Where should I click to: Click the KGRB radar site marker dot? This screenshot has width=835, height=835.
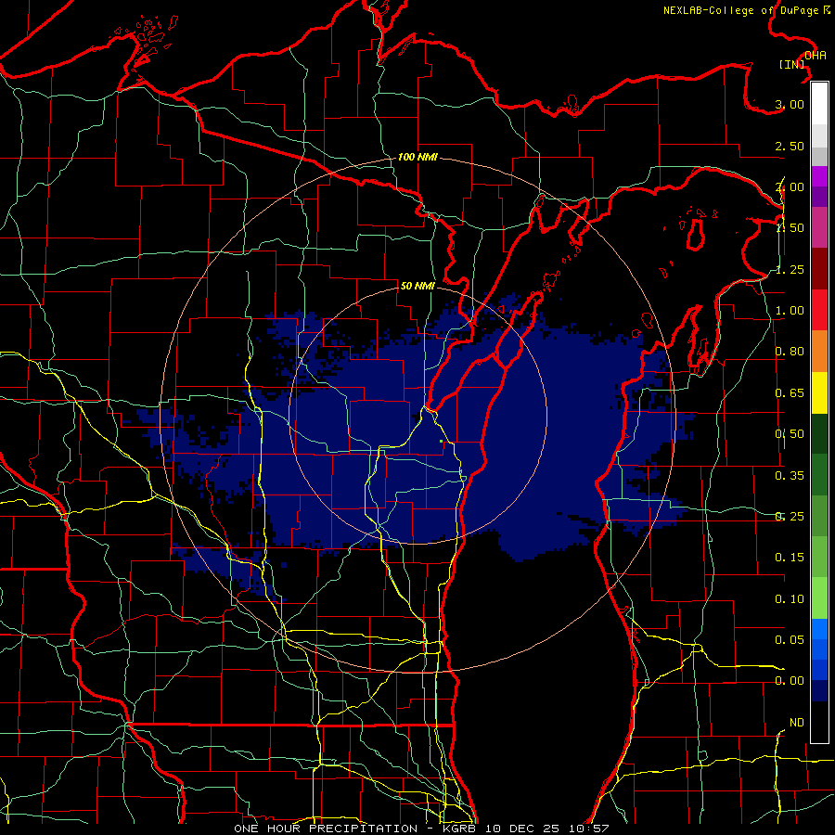[442, 441]
